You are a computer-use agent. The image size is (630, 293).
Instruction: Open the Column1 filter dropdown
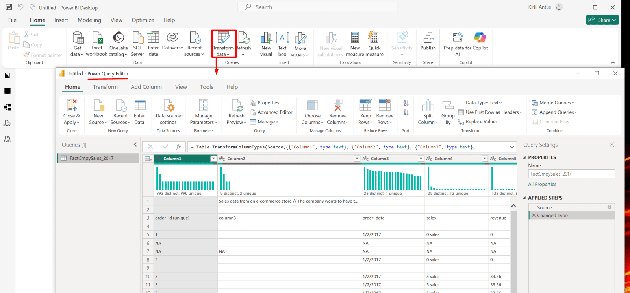click(213, 159)
